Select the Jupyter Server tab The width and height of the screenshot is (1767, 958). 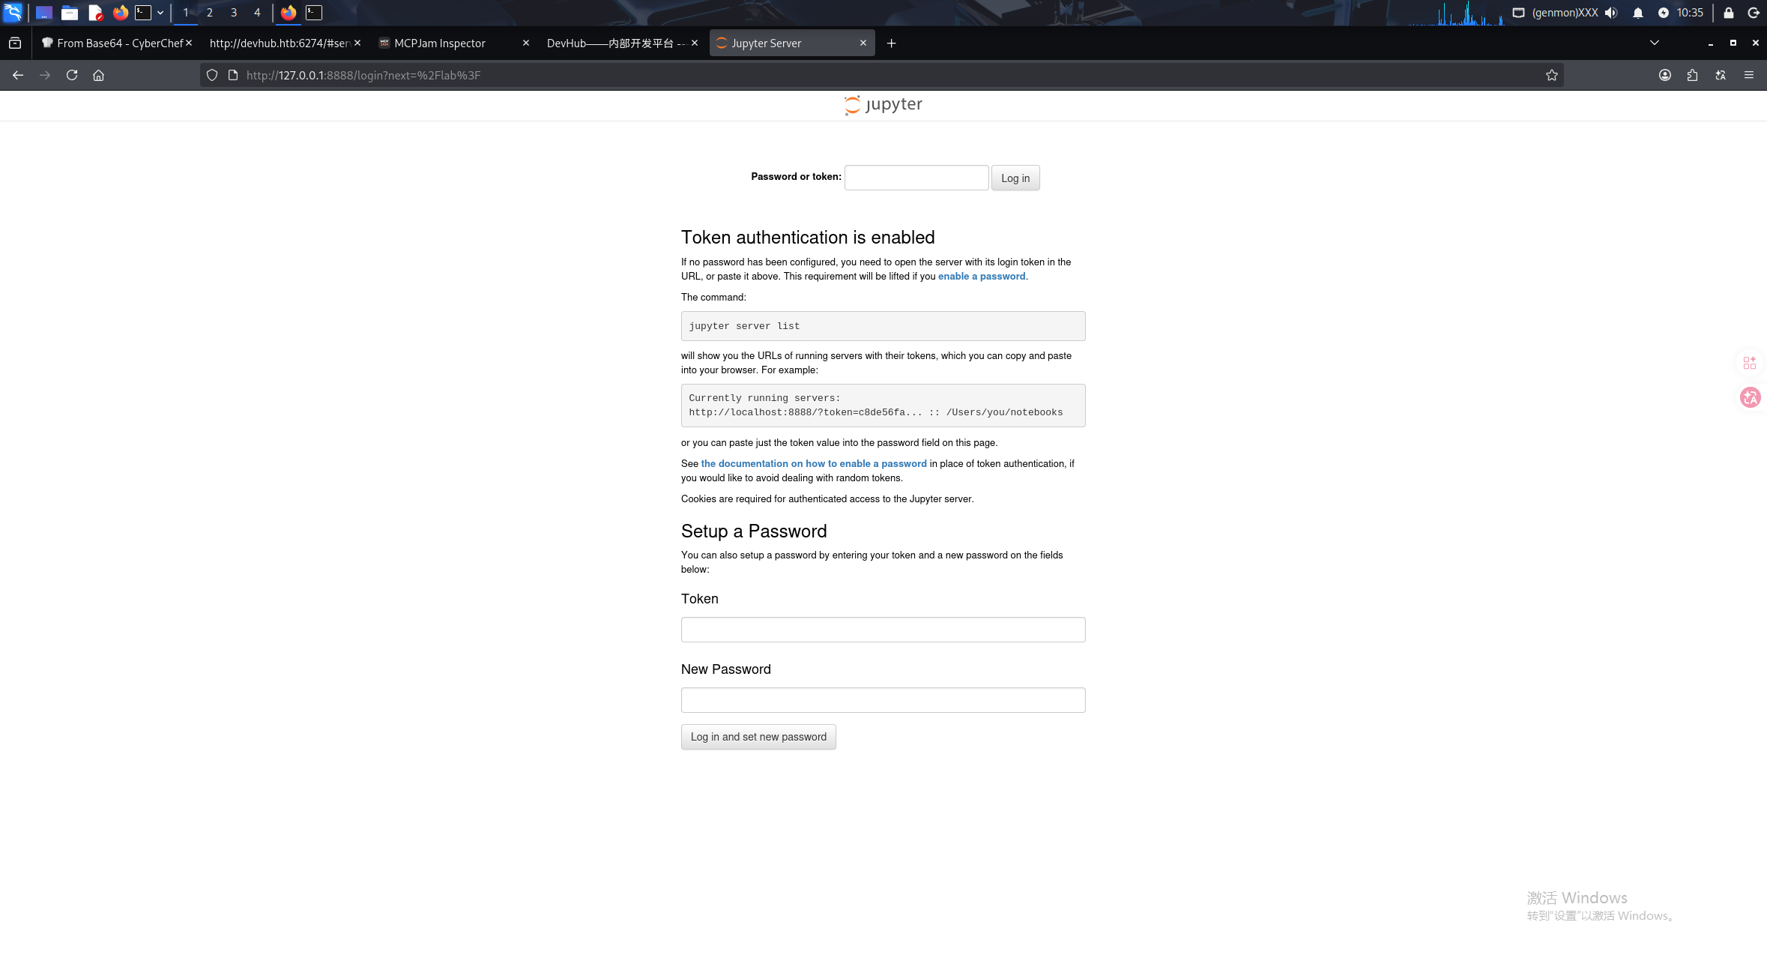click(x=791, y=43)
